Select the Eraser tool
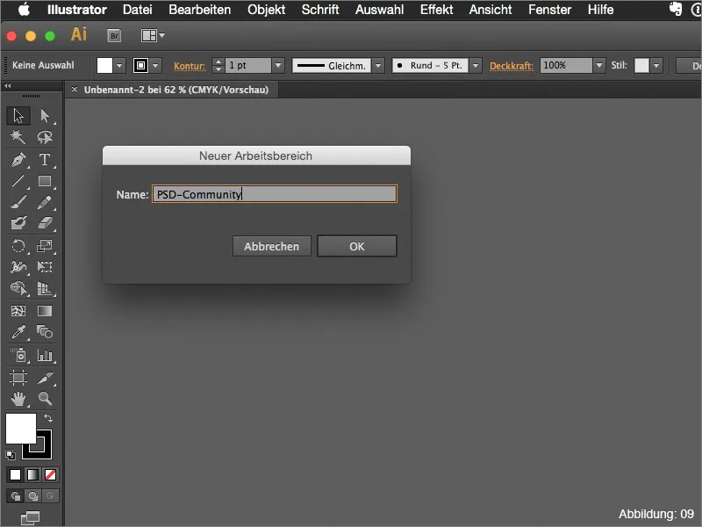Image resolution: width=702 pixels, height=527 pixels. [x=45, y=223]
